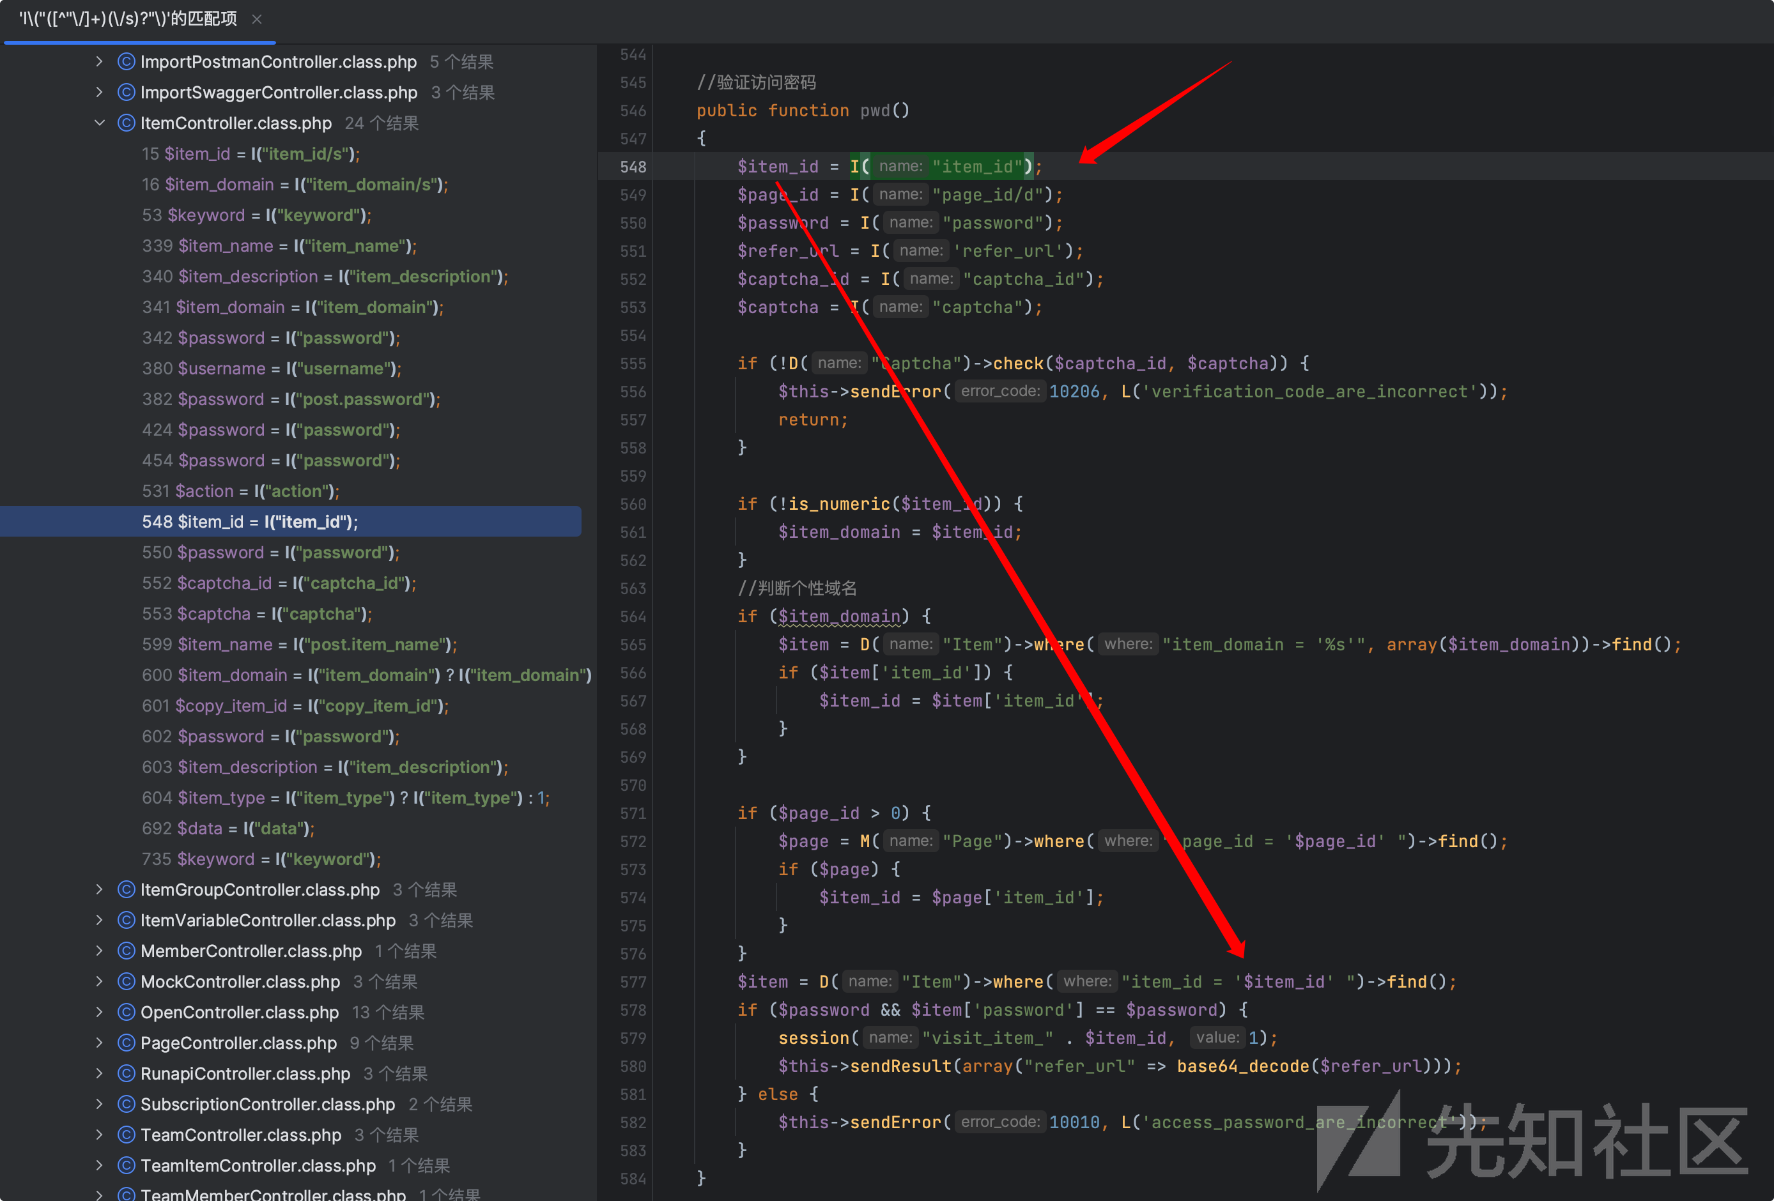Expand MemberController.class.php results
1774x1201 pixels.
click(99, 950)
